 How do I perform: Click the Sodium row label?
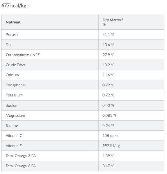12,105
